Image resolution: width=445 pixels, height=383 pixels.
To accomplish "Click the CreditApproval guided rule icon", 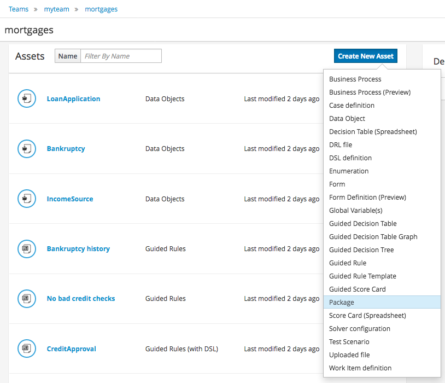I will coord(27,349).
